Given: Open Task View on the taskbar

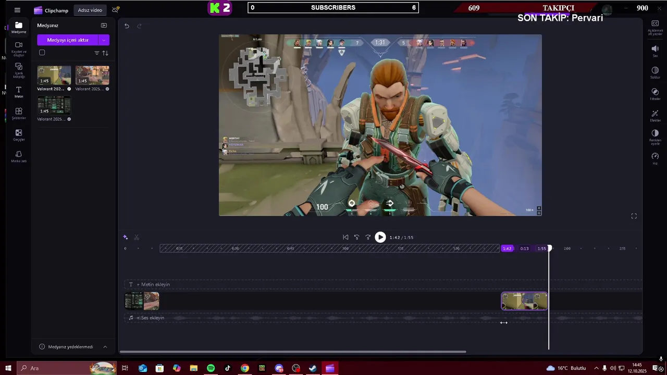Looking at the screenshot, I should pos(125,368).
